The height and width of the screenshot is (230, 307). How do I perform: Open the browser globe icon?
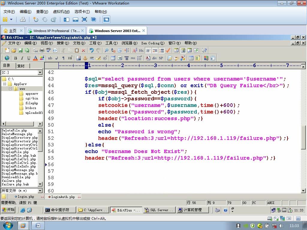[7, 58]
